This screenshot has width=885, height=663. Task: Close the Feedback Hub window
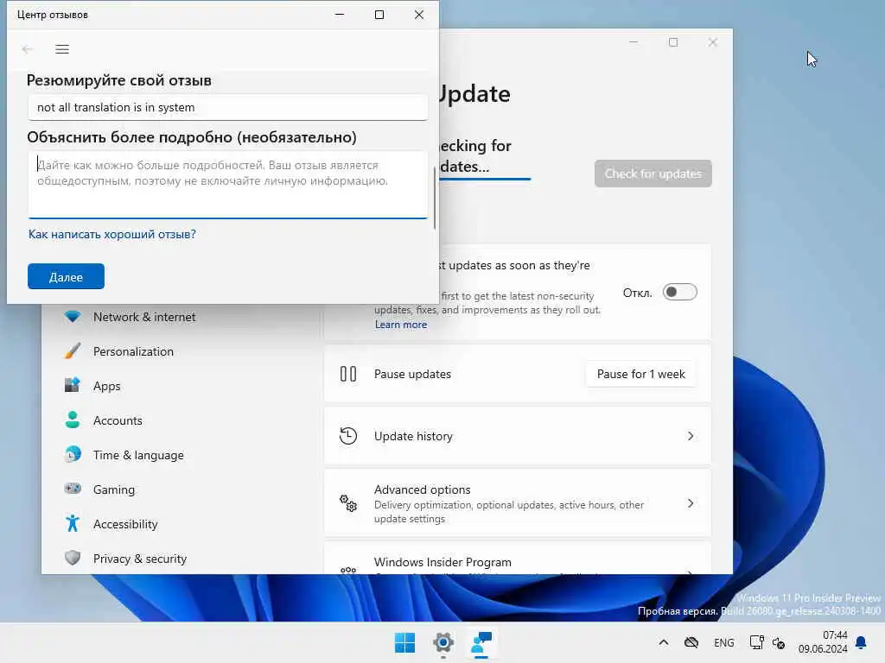click(419, 15)
